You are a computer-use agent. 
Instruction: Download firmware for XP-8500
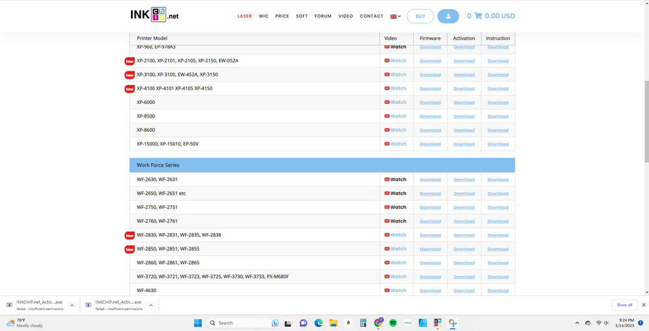tap(430, 116)
